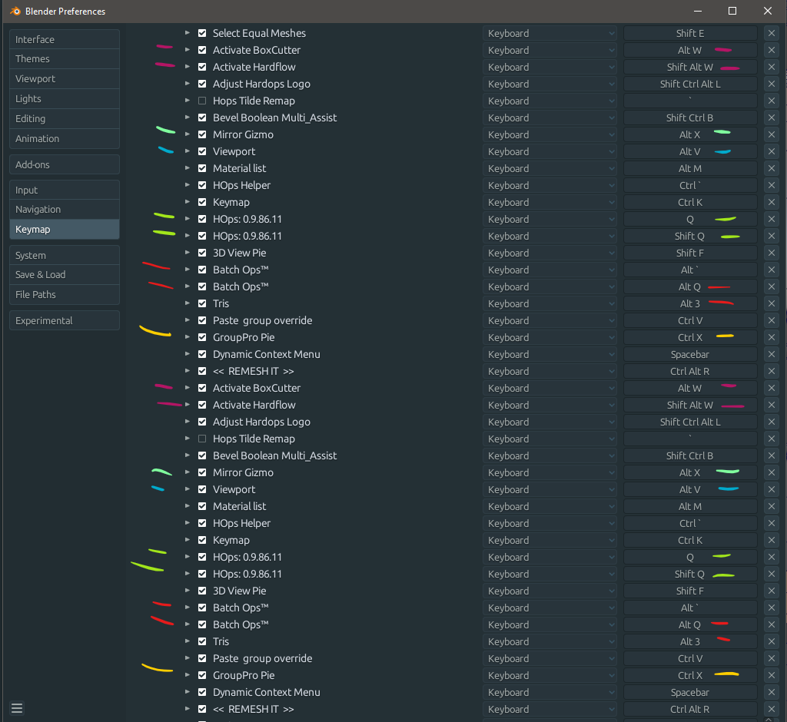
Task: Enable second Hops Tilde Remap checkbox
Action: point(202,439)
